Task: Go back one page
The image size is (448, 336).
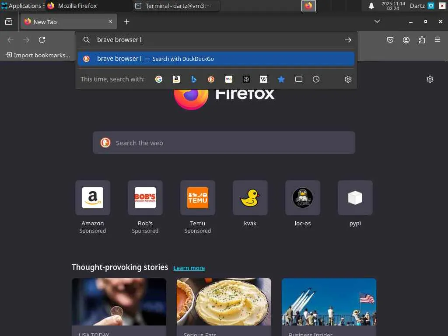Action: click(10, 40)
